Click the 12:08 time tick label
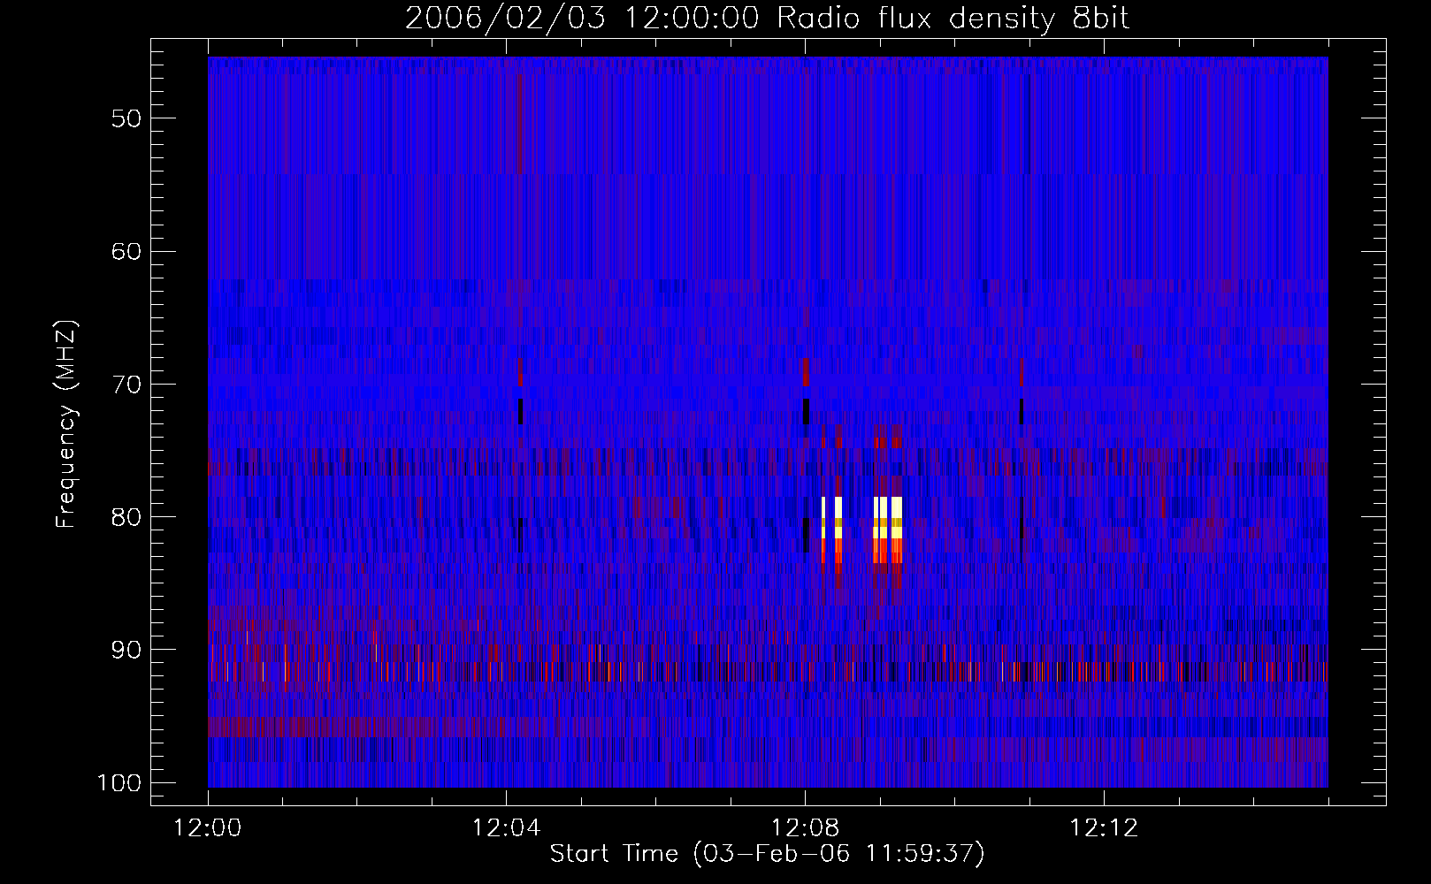 click(x=805, y=828)
